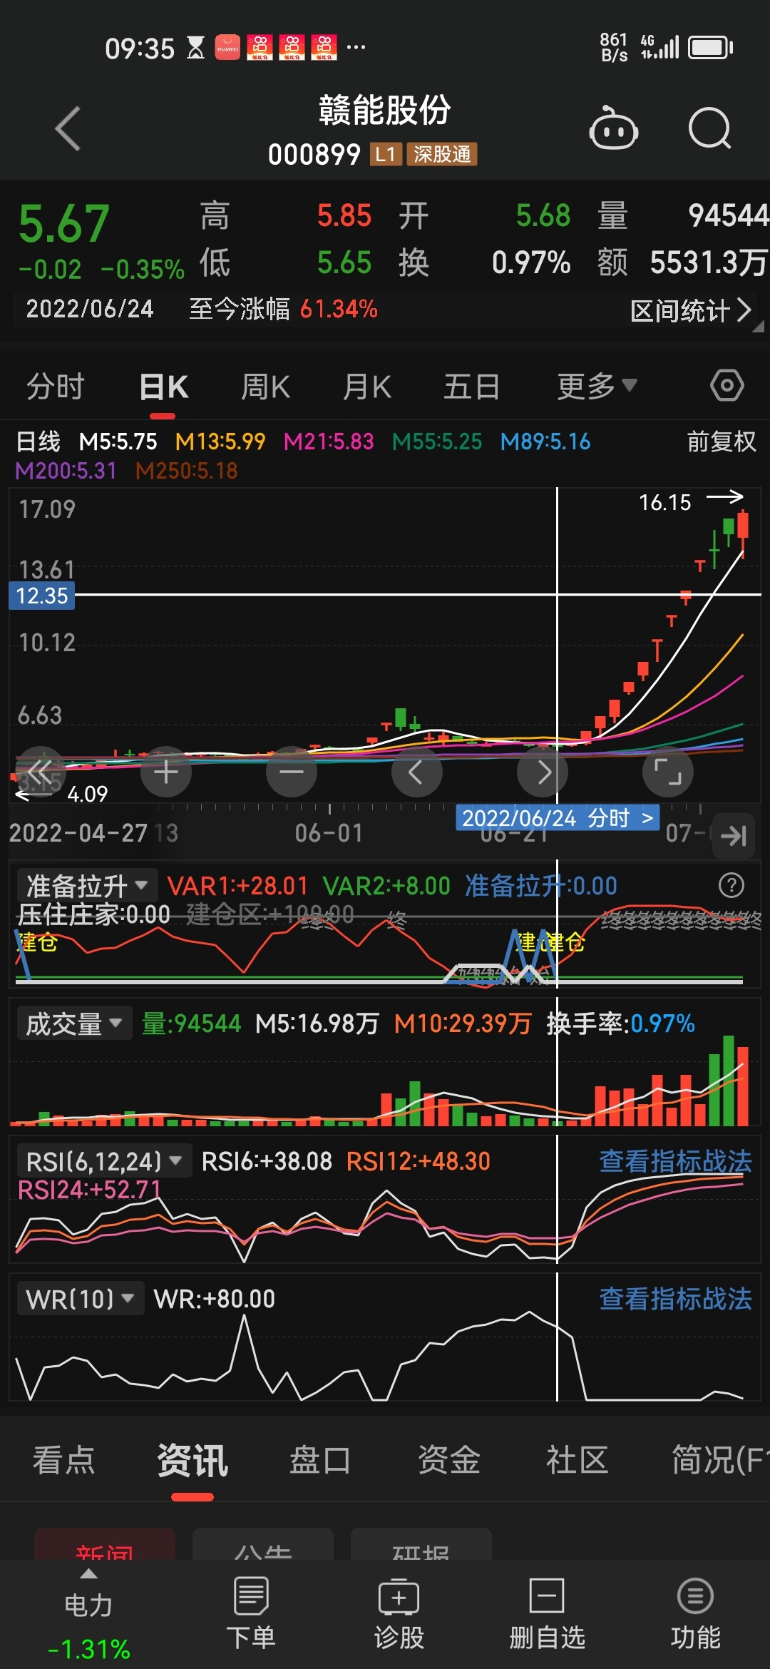The width and height of the screenshot is (770, 1669).
Task: Open the 简况 tab
Action: [720, 1459]
